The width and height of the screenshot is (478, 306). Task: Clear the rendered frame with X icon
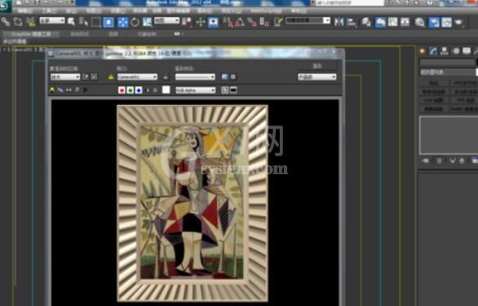coord(85,90)
